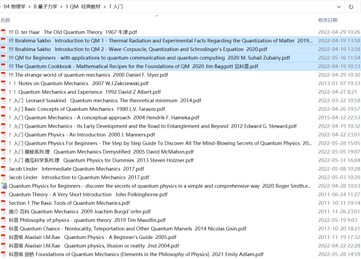Image resolution: width=361 pixels, height=259 pixels.
Task: Select 'QM for Beginners' M. Suhail Zubairy file name
Action: click(149, 58)
